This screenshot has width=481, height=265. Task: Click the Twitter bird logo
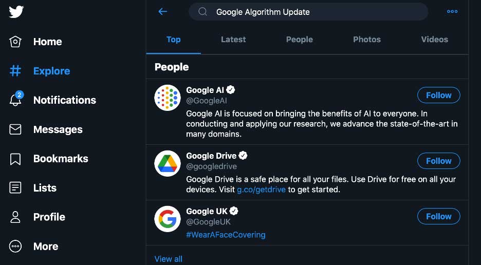tap(16, 12)
